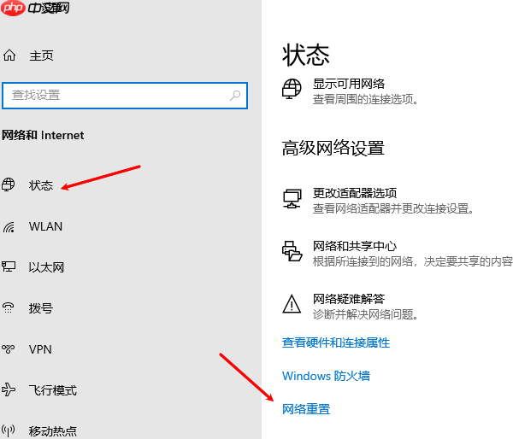Click the airplane icon for 飞行模式
This screenshot has height=439, width=513.
tap(9, 390)
